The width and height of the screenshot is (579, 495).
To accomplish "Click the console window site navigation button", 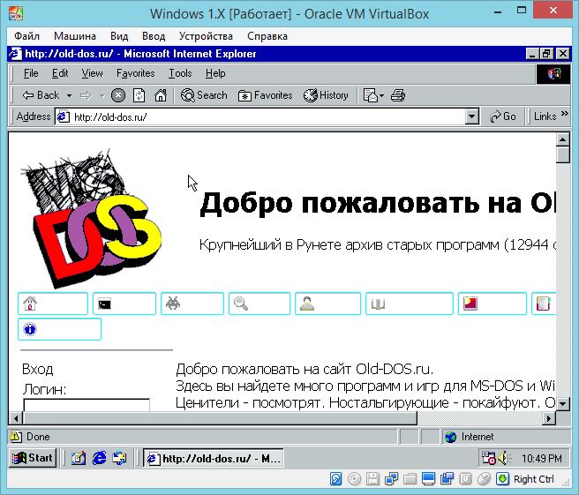I will pyautogui.click(x=124, y=304).
